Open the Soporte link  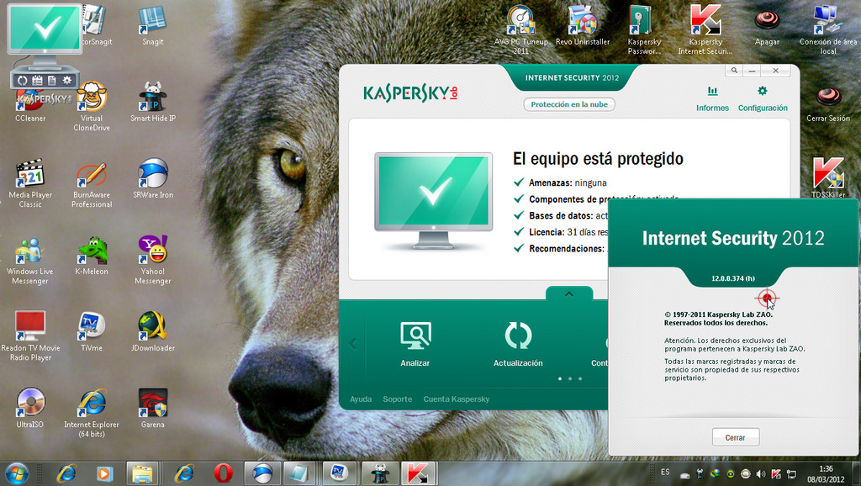pos(398,399)
